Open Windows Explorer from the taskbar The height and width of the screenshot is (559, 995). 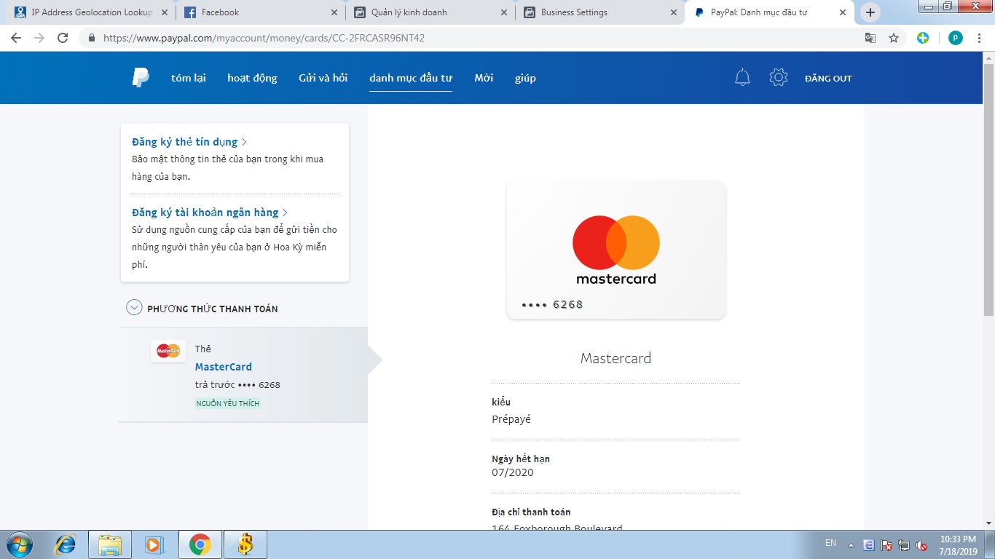point(110,544)
